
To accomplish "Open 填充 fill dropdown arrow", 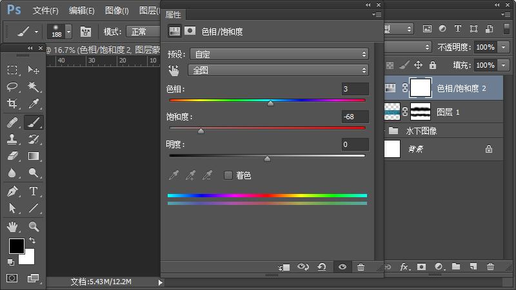I will 504,65.
